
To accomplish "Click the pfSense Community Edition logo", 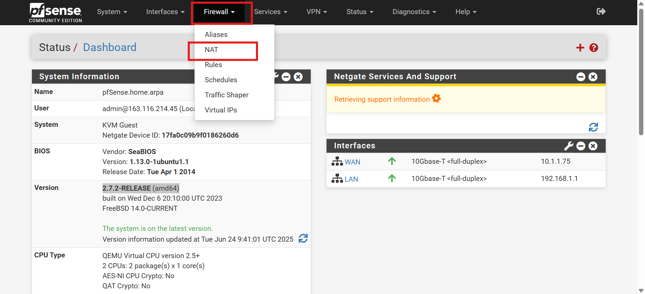I will point(55,12).
